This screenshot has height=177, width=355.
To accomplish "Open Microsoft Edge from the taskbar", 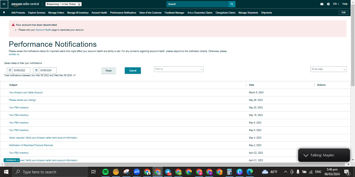I will pos(250,172).
